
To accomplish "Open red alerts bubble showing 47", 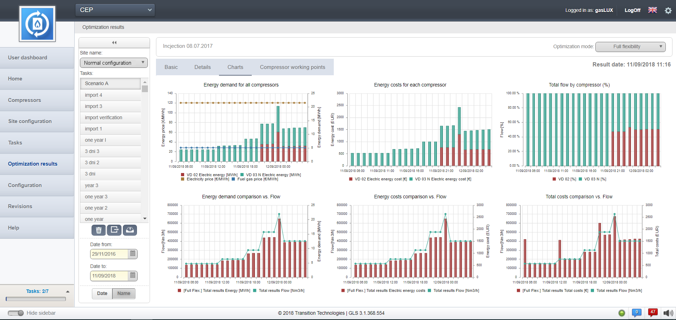I will point(653,313).
